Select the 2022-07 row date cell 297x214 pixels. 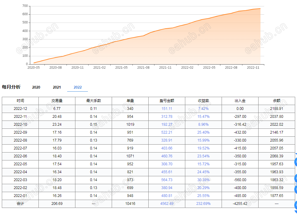20,148
